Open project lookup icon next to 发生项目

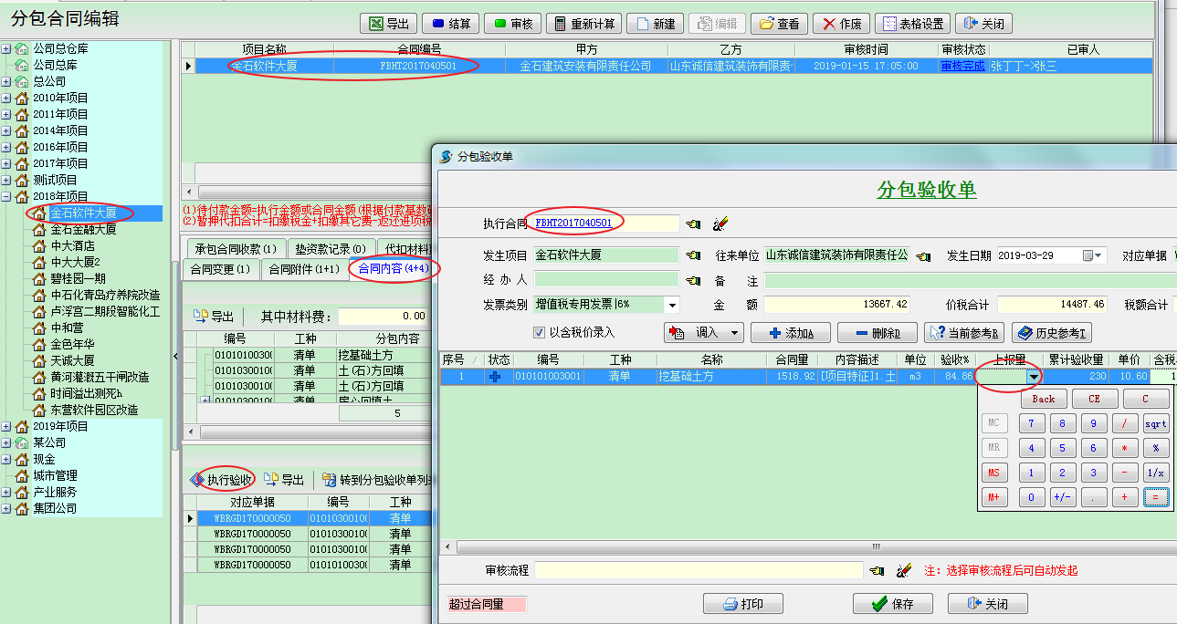point(694,256)
